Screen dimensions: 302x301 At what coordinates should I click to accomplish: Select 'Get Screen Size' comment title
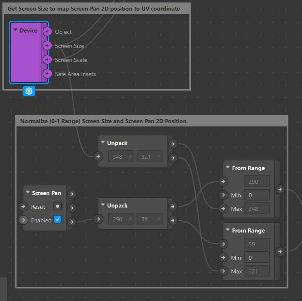point(94,9)
